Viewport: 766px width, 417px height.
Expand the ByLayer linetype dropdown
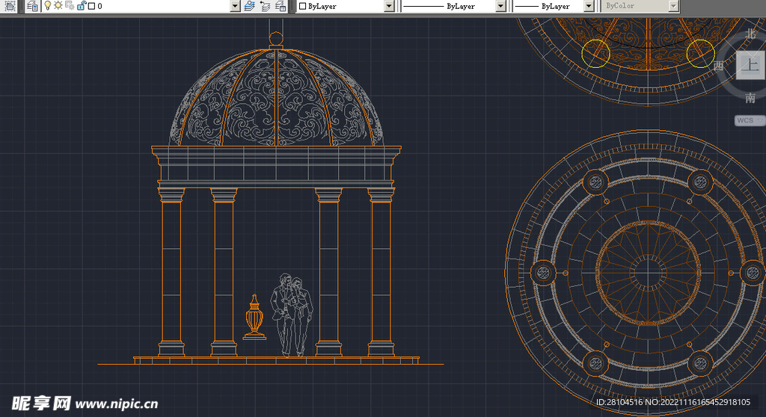(x=500, y=6)
